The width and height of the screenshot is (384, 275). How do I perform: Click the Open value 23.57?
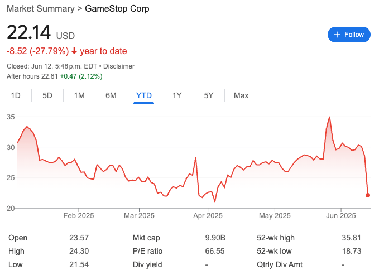79,238
